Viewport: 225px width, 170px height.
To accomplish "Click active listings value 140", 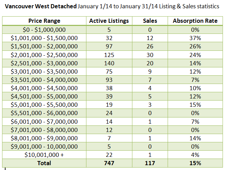I will [109, 63].
